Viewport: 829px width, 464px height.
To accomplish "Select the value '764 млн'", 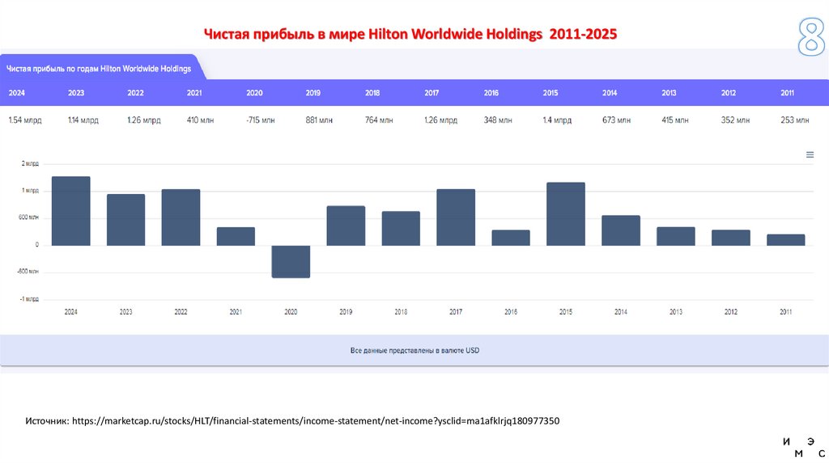I will pyautogui.click(x=379, y=120).
